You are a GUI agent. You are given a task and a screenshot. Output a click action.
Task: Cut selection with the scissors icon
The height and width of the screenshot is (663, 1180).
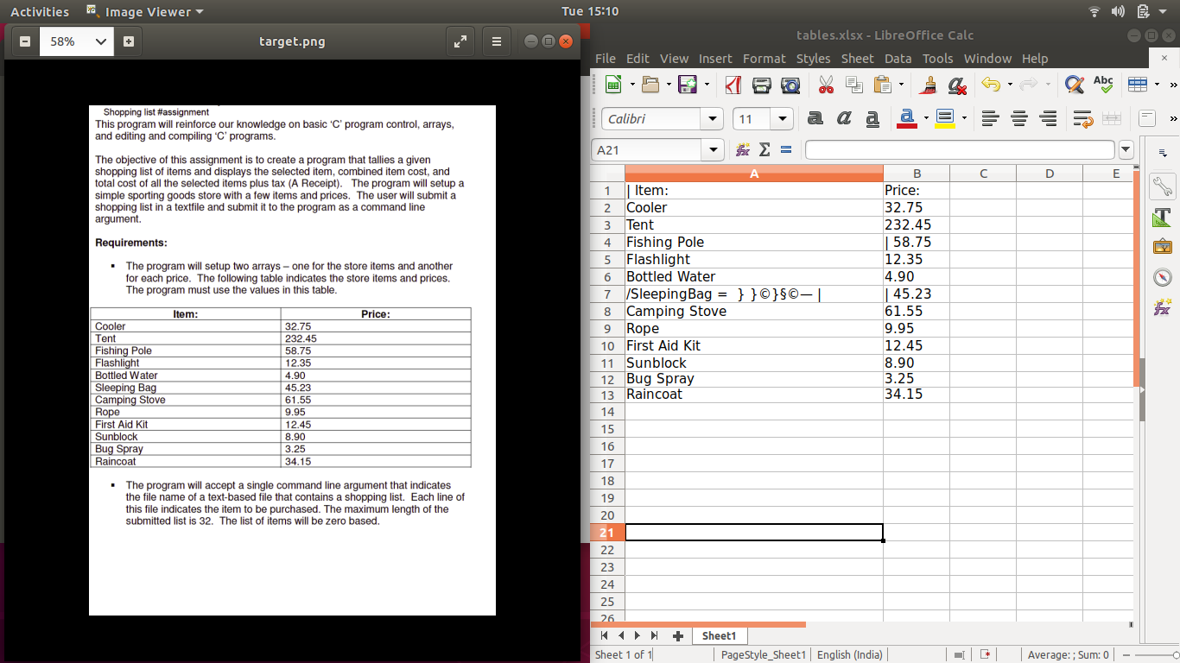[827, 85]
